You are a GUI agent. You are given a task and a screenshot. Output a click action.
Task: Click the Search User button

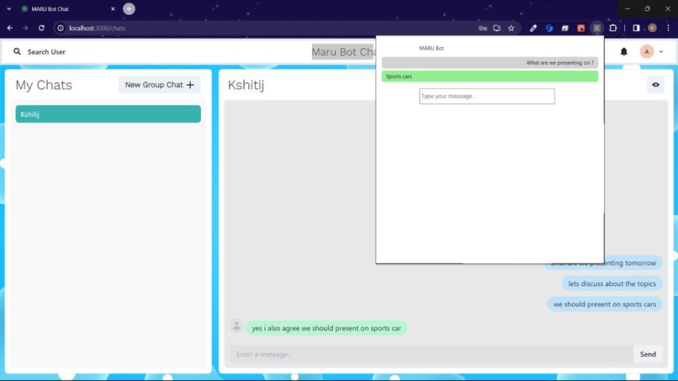pos(40,52)
